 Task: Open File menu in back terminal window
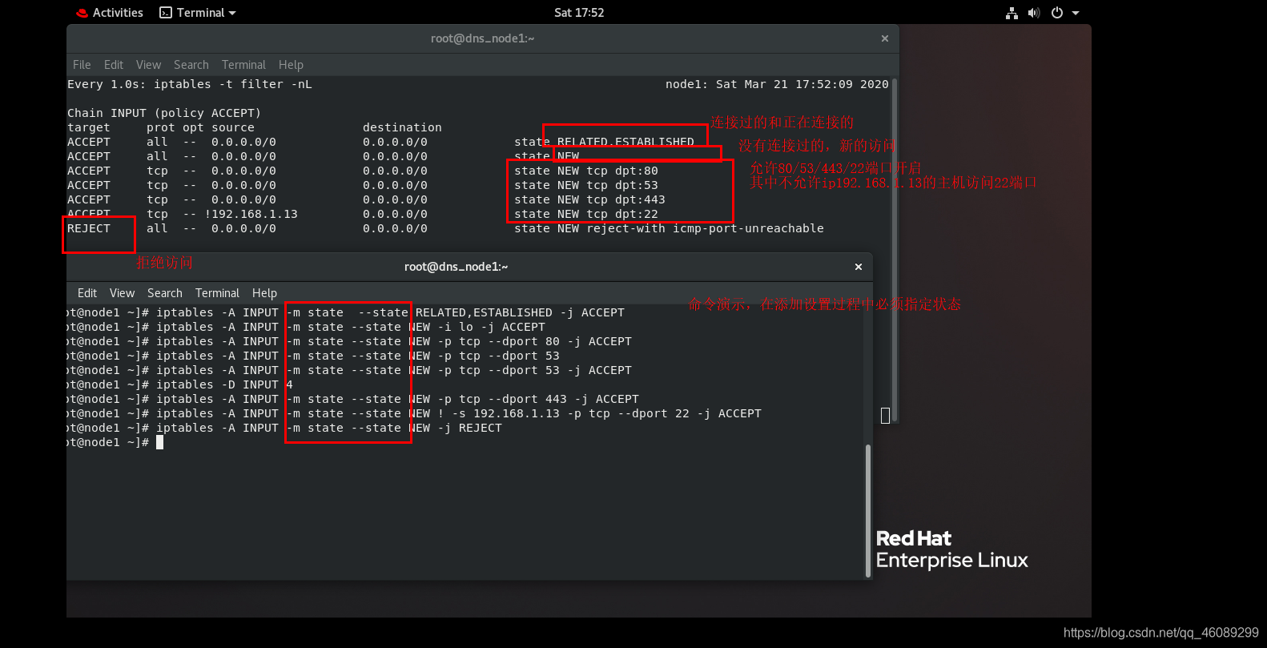click(x=82, y=65)
